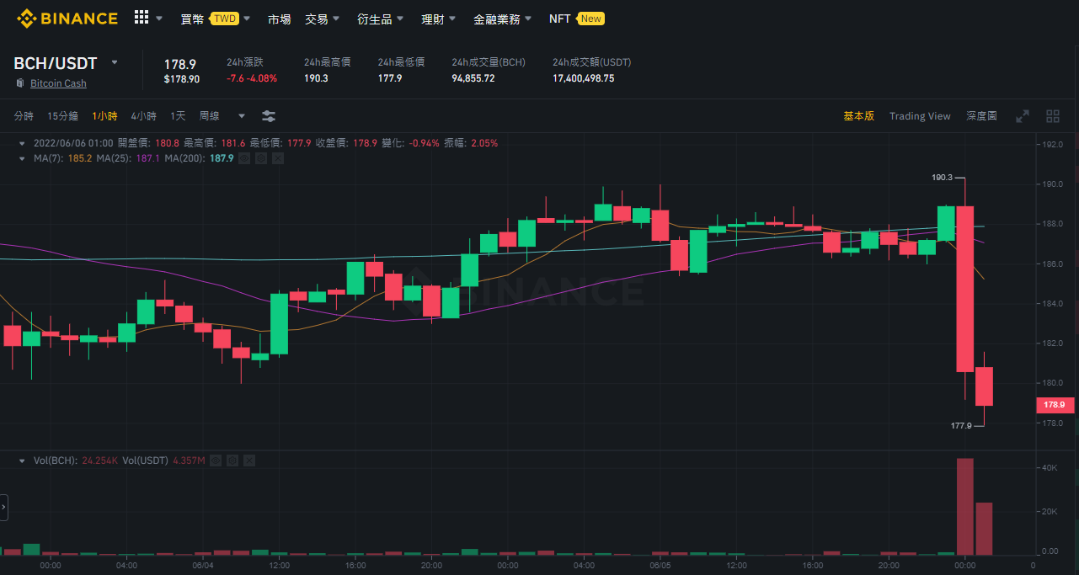
Task: Open the multi-chart layout grid icon
Action: [x=1053, y=116]
